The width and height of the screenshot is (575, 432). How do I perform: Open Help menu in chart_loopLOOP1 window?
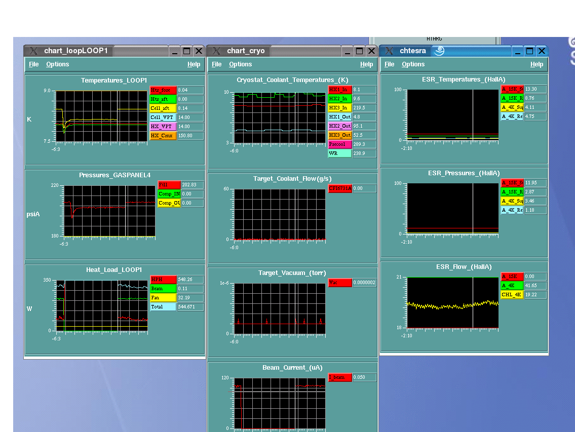[194, 64]
